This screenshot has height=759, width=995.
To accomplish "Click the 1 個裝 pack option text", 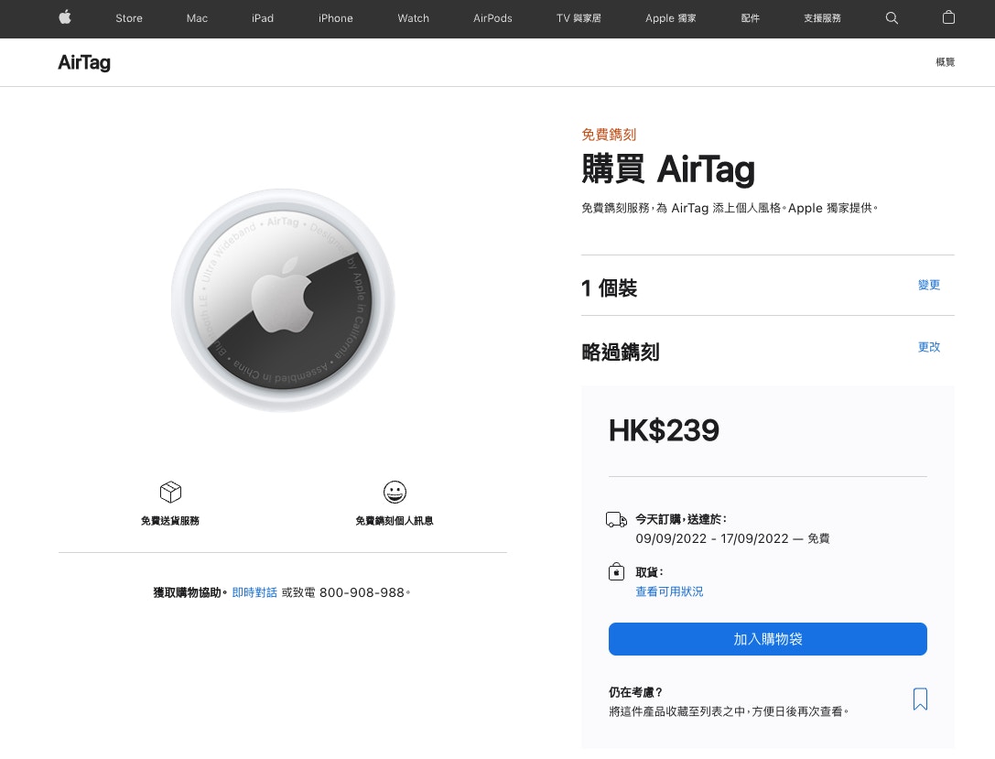I will (x=610, y=288).
